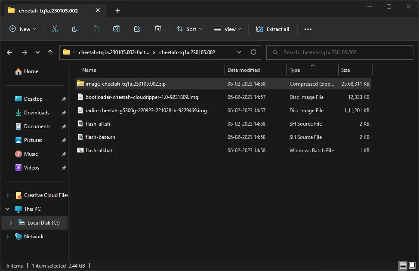419x271 pixels.
Task: Select the flash-all.bat file
Action: (99, 151)
